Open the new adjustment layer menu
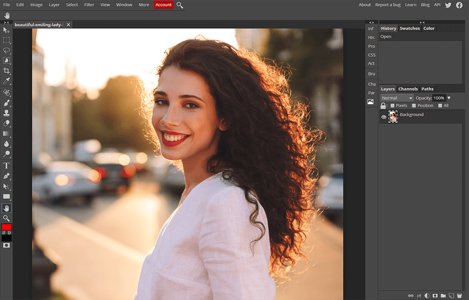The height and width of the screenshot is (300, 469). pos(426,296)
